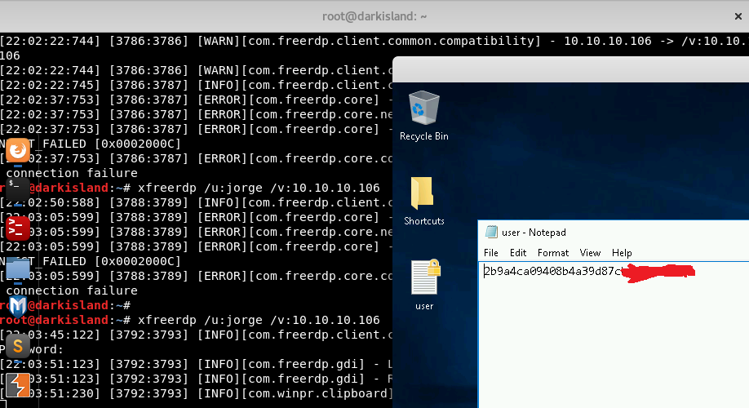Viewport: 749px width, 408px height.
Task: Click inside the Notepad text area
Action: coord(612,343)
